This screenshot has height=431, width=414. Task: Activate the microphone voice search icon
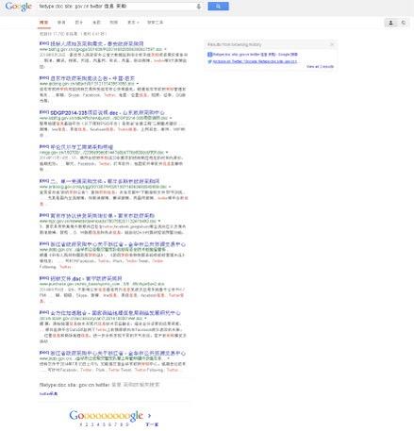point(199,7)
